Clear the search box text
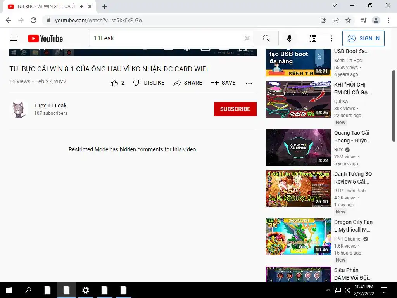Screen dimensions: 397x298 247,38
